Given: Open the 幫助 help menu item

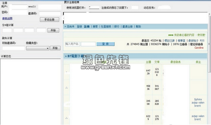Looking at the screenshot, I should click(x=138, y=27).
